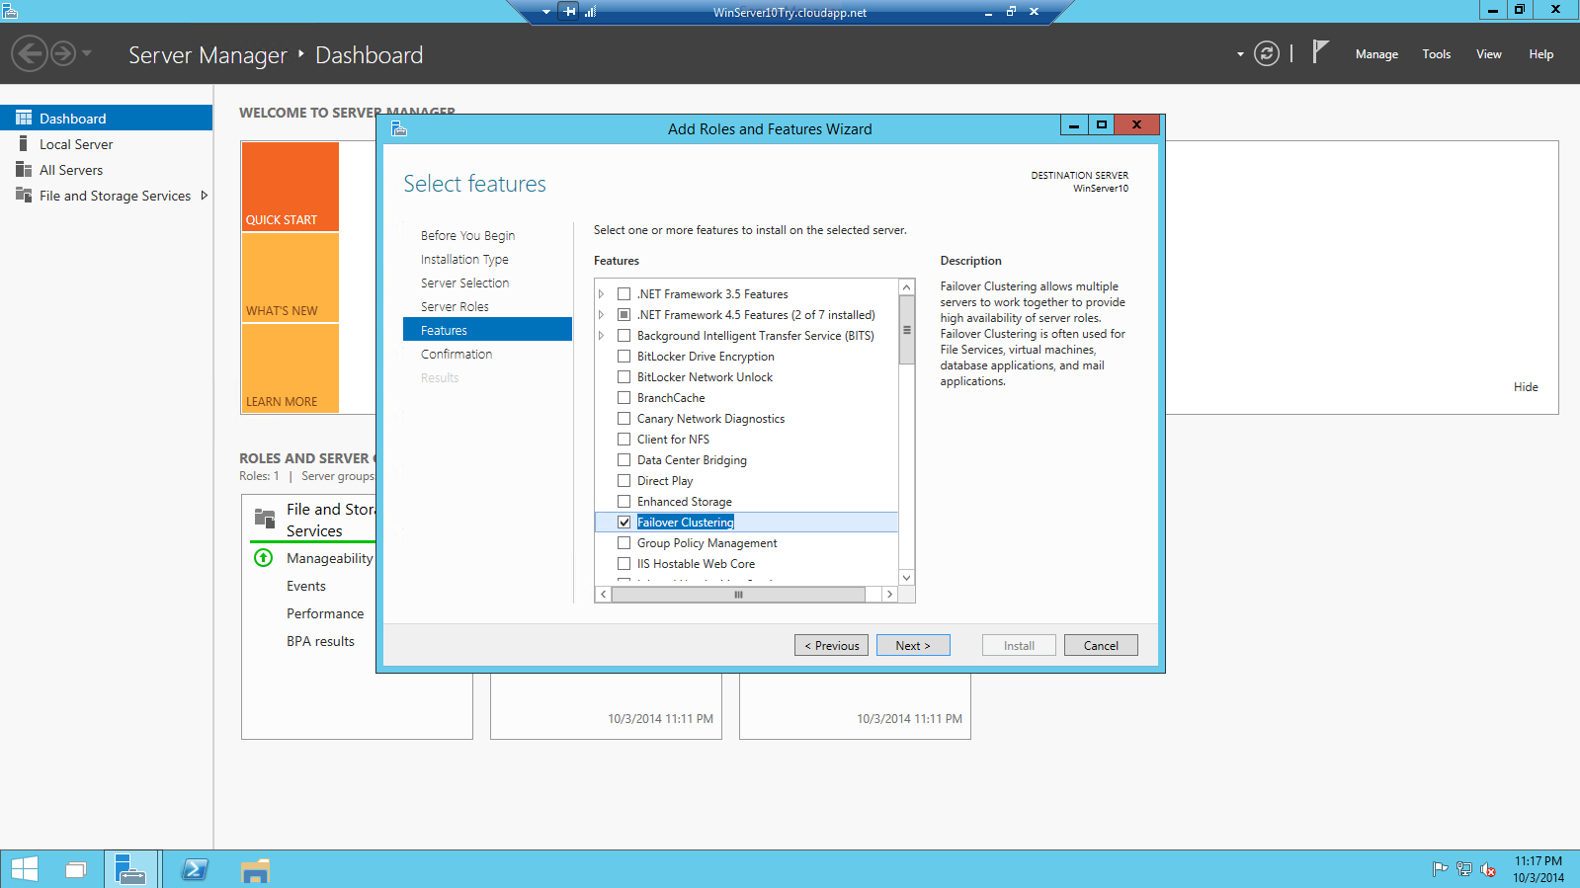Open File Explorer from the taskbar
The width and height of the screenshot is (1580, 888).
click(255, 869)
